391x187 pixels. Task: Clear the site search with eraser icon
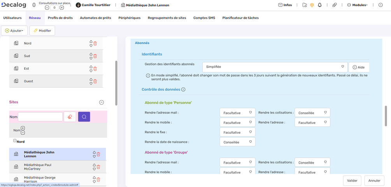click(70, 117)
